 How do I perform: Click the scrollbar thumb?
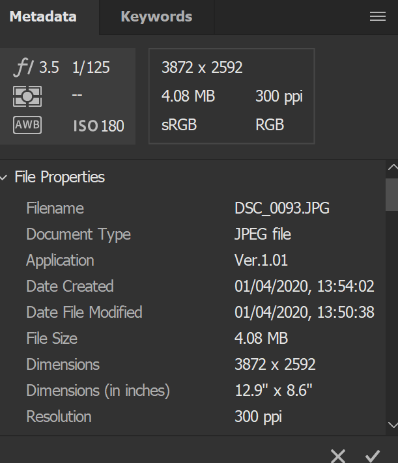tap(391, 194)
